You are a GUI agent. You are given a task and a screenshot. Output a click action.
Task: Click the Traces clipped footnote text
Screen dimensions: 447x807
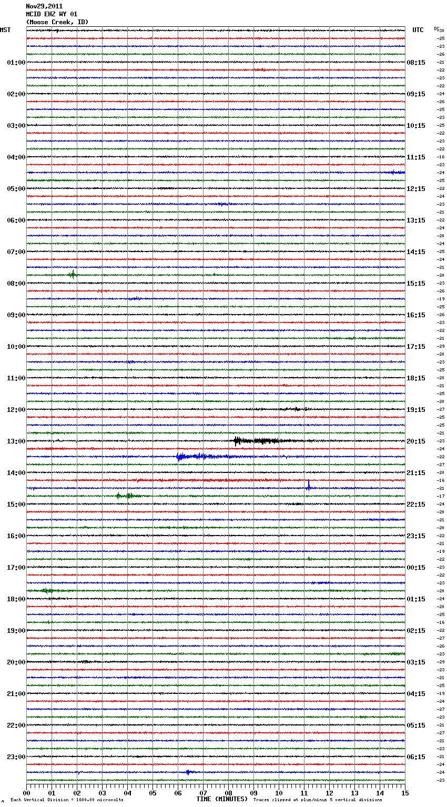pos(318,800)
